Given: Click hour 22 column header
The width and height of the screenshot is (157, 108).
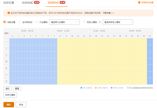Looking at the screenshot, I should [x=144, y=36].
